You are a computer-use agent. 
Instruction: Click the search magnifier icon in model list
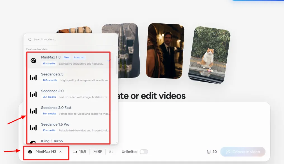tap(30, 40)
